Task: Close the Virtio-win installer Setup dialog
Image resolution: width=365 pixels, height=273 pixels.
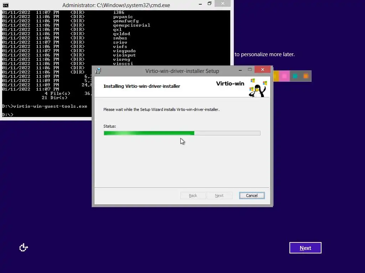Action: [x=263, y=69]
